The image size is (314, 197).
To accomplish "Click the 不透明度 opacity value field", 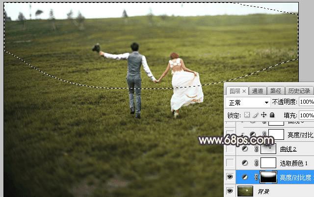I will (306, 102).
